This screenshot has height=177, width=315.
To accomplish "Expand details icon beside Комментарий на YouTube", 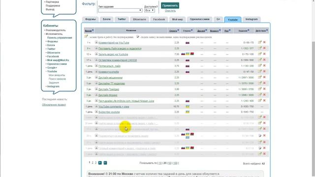I will (x=96, y=42).
